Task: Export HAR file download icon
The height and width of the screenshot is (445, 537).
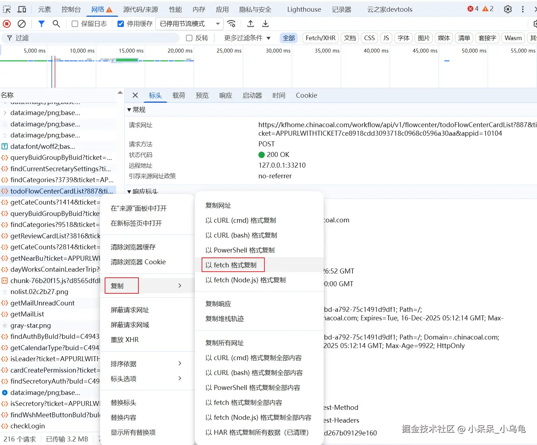Action: pyautogui.click(x=265, y=24)
